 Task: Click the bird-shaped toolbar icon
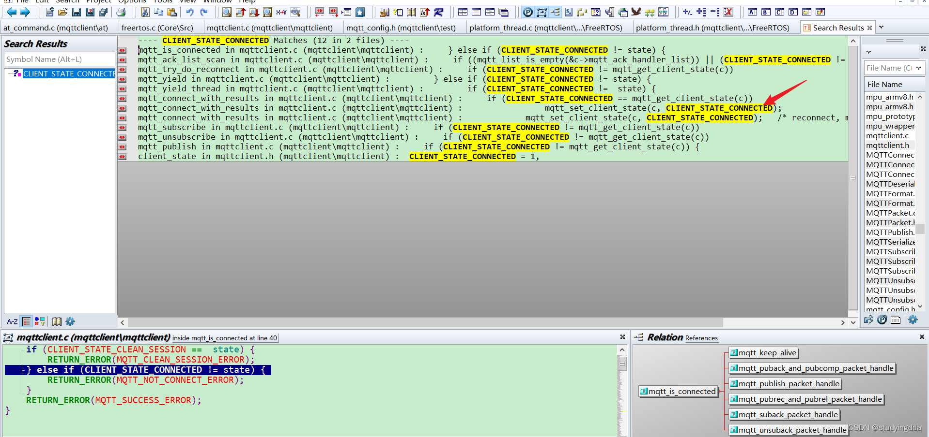636,12
